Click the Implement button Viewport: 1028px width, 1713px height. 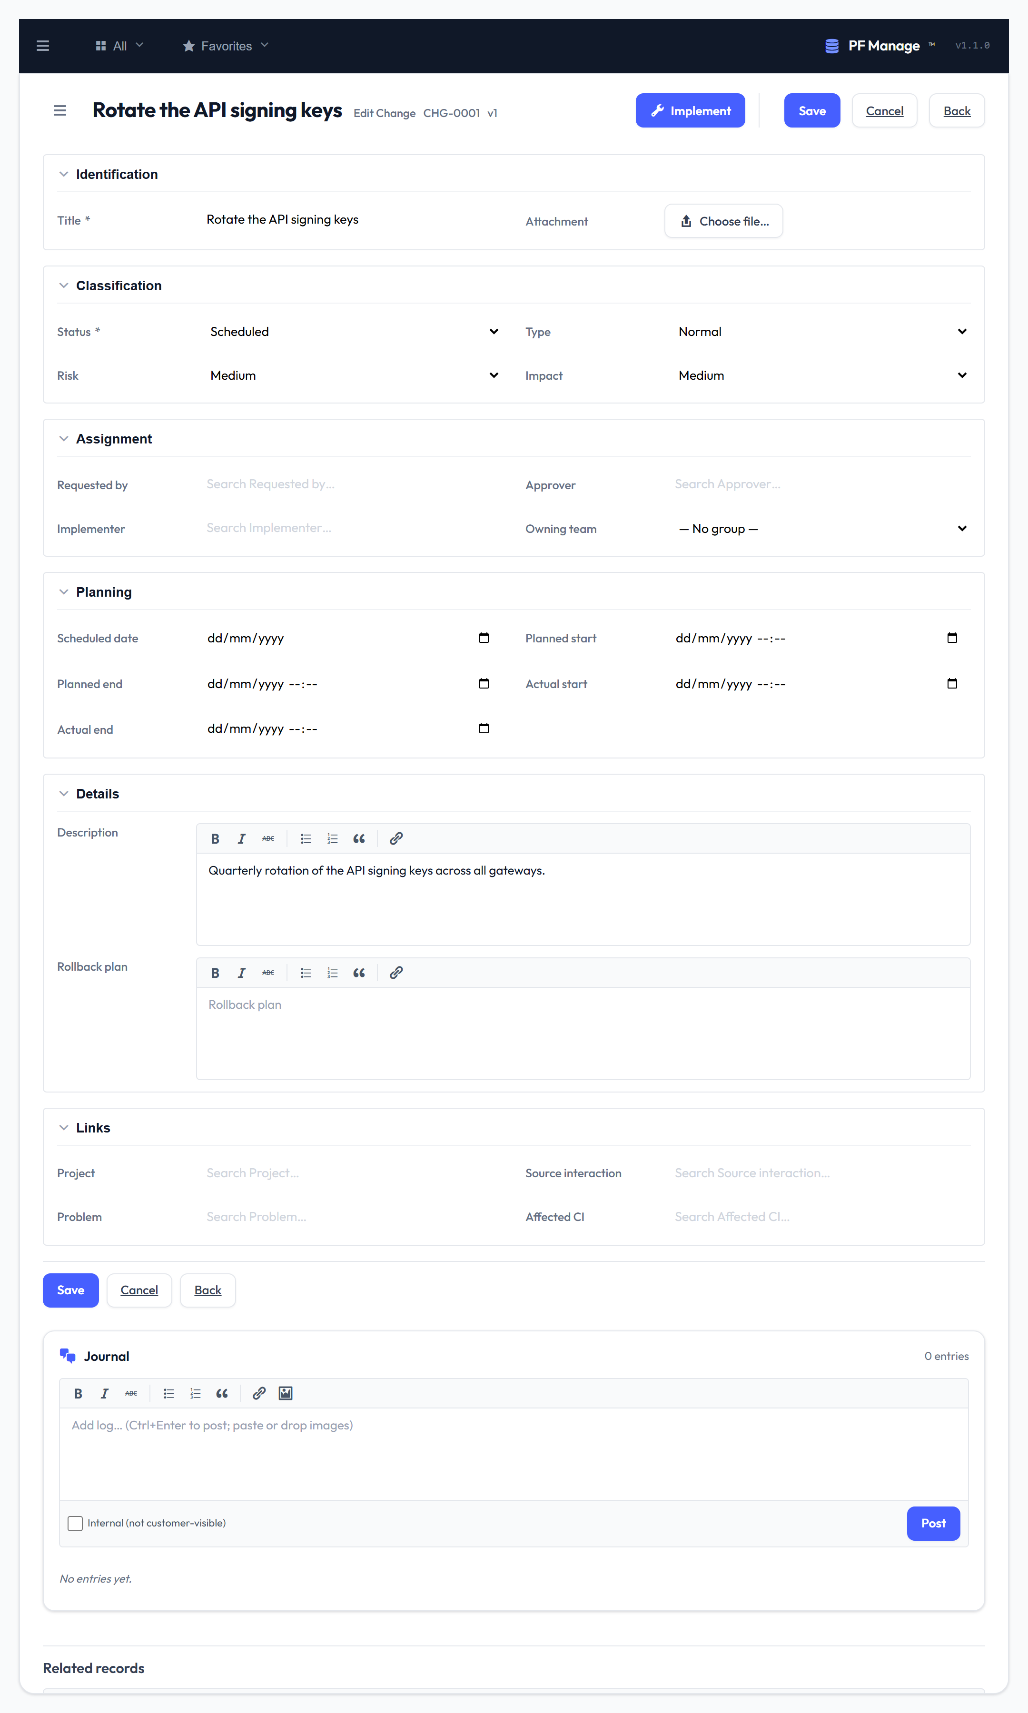pyautogui.click(x=690, y=111)
